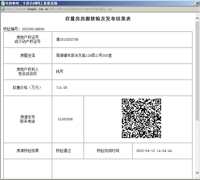
Task: Click the page icon beside the URL
Action: coord(3,9)
